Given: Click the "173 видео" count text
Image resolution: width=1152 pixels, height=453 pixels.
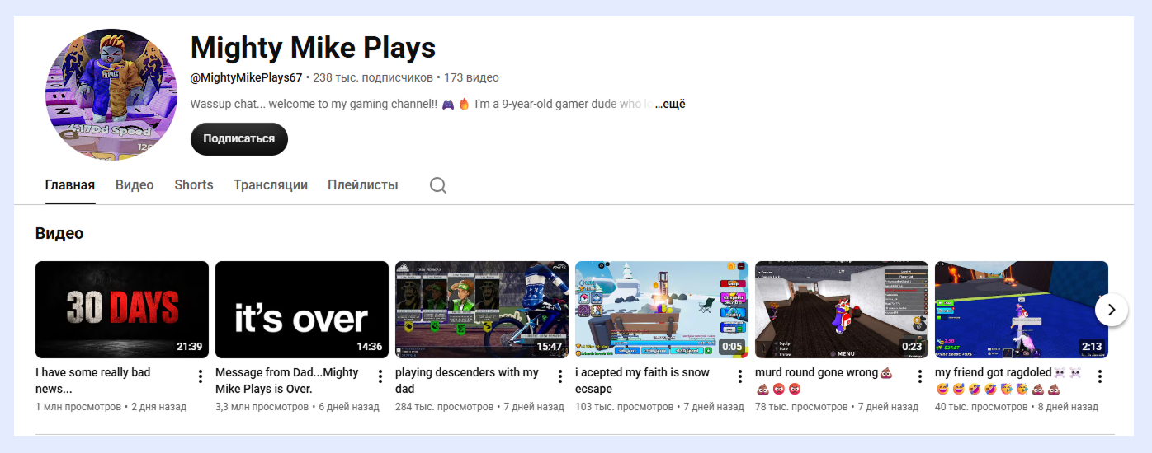Looking at the screenshot, I should 471,78.
